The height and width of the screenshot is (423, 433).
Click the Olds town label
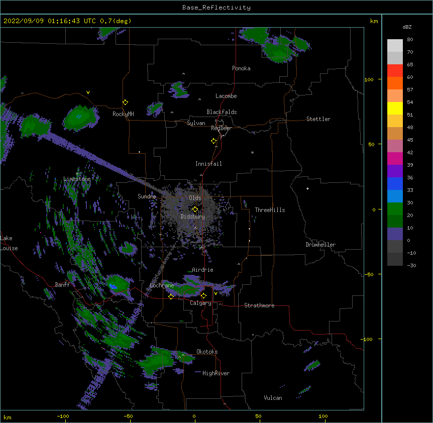[x=195, y=198]
